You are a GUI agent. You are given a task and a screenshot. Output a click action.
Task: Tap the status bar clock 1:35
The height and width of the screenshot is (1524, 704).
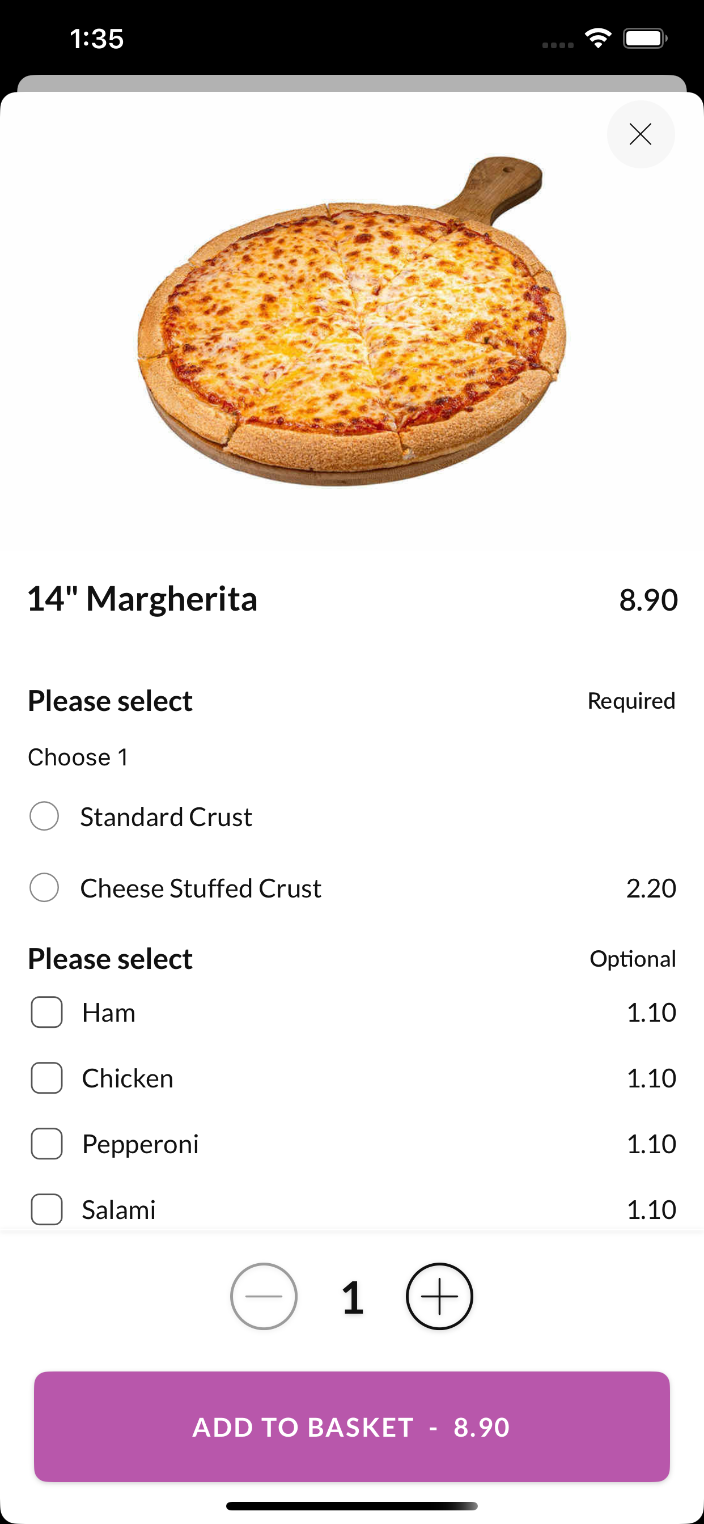(96, 39)
